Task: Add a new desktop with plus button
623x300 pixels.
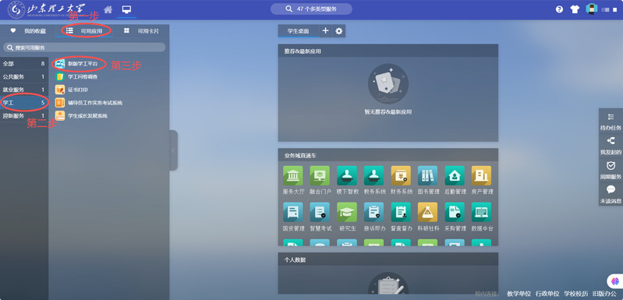Action: tap(325, 31)
